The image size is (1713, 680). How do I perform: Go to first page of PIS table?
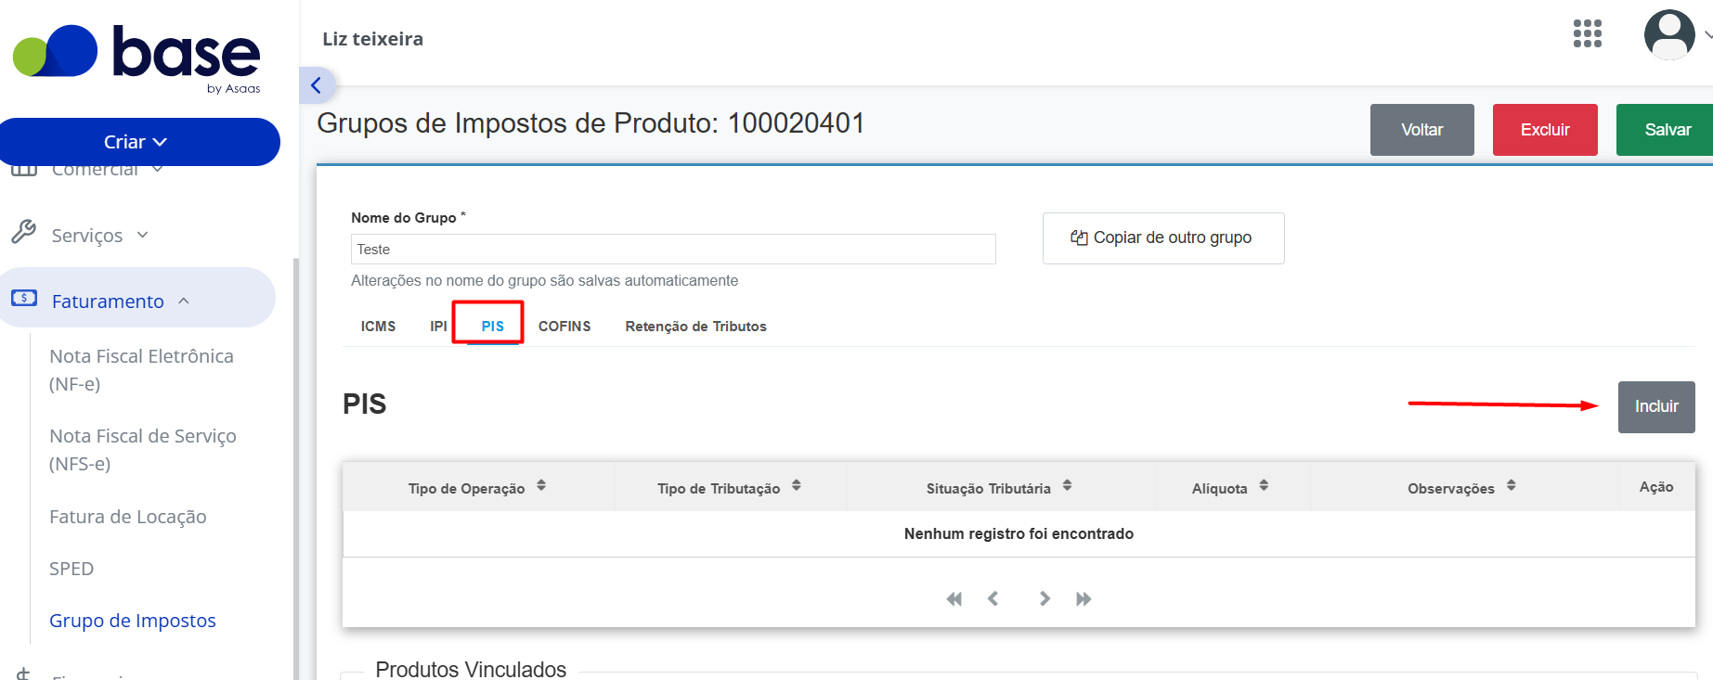pos(954,599)
